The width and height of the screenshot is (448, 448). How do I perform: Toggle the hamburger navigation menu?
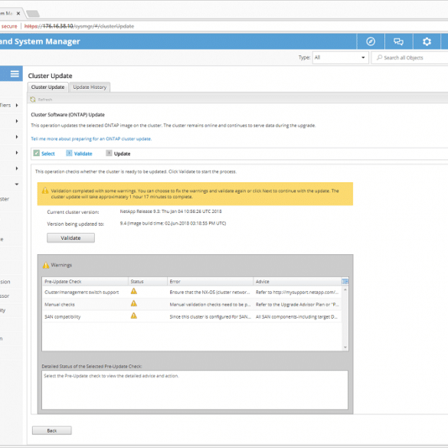(x=15, y=74)
